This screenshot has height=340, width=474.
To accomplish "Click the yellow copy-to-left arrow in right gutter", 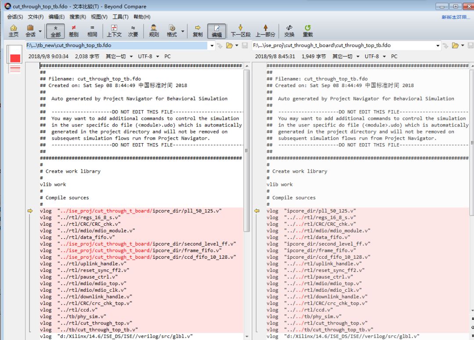I will tap(257, 211).
